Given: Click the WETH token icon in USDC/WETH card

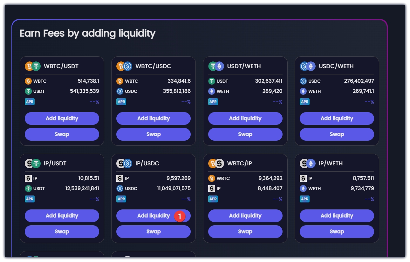Looking at the screenshot, I should pyautogui.click(x=303, y=91).
